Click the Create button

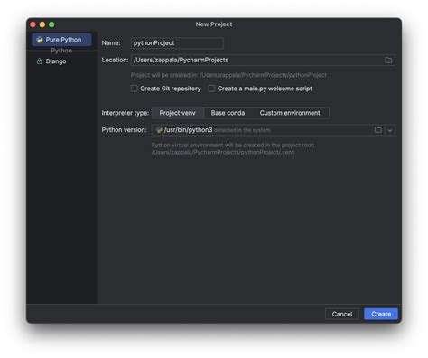(x=381, y=314)
